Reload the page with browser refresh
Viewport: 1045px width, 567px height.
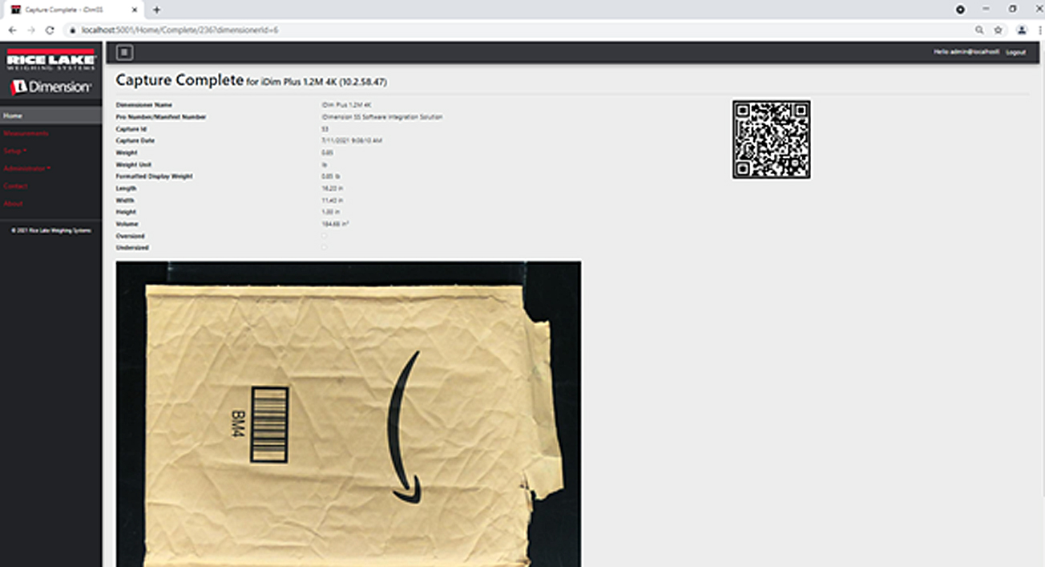tap(50, 30)
